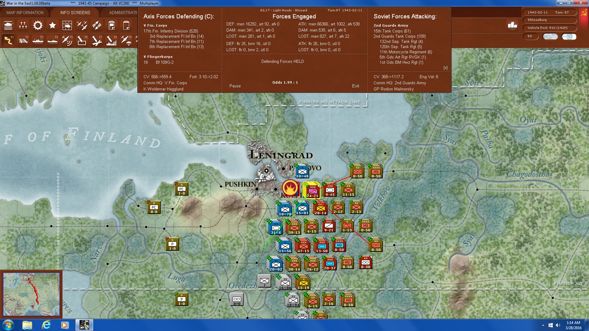
Task: Toggle the F1 move mode button
Action: point(8,40)
